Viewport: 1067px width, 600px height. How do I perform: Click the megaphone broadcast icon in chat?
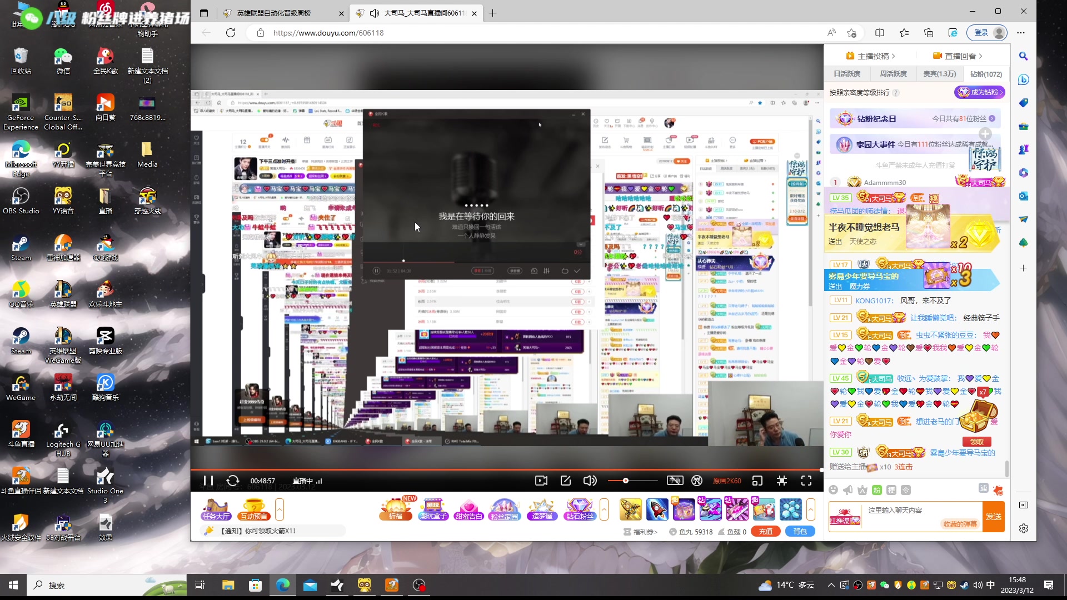pyautogui.click(x=847, y=490)
